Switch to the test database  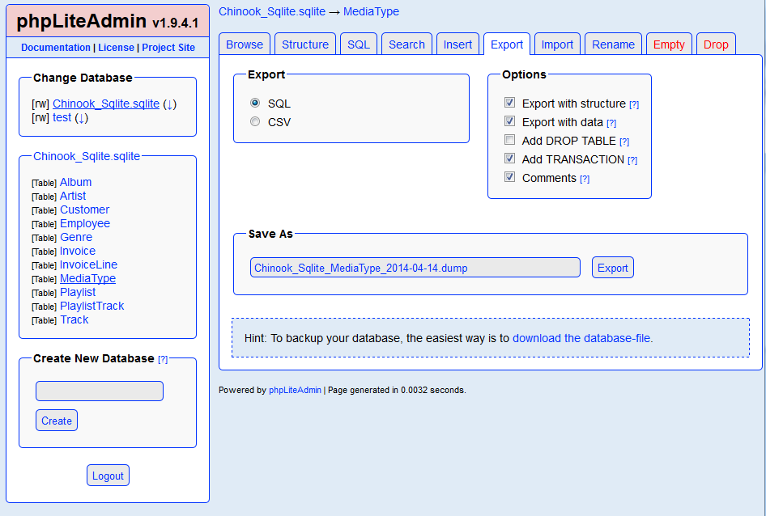tap(62, 117)
